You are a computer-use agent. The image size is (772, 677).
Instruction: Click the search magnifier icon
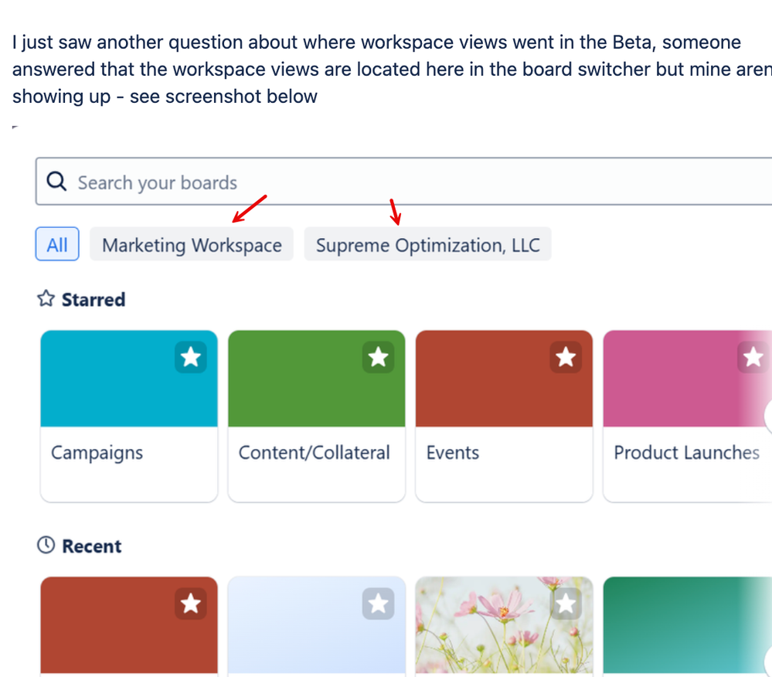pyautogui.click(x=56, y=181)
